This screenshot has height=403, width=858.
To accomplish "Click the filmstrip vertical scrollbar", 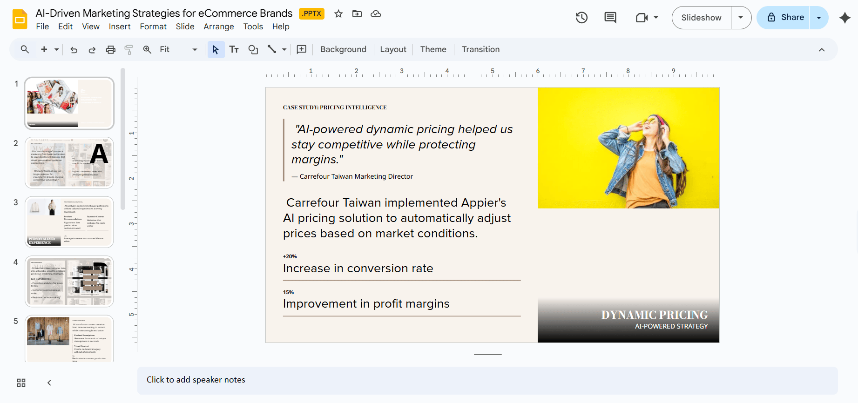I will [x=123, y=140].
